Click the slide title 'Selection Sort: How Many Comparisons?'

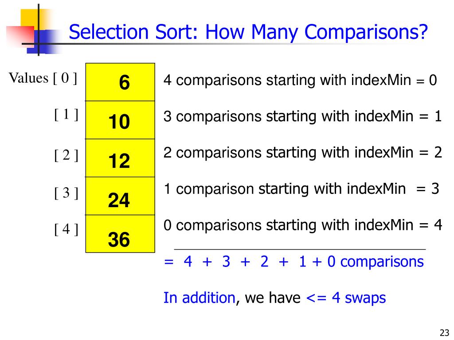coord(248,32)
